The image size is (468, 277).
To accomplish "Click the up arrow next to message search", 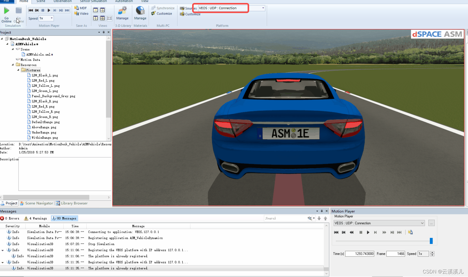I will coord(325,218).
